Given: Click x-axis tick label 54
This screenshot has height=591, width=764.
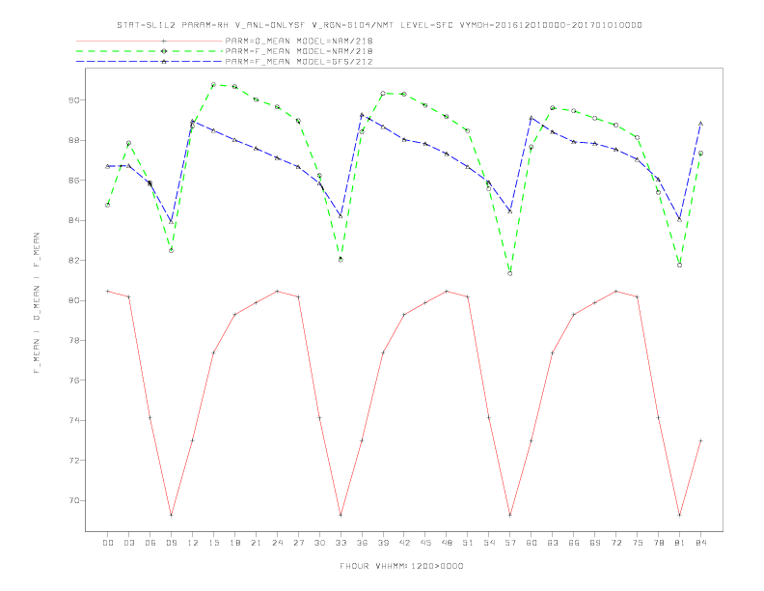Looking at the screenshot, I should [x=489, y=543].
